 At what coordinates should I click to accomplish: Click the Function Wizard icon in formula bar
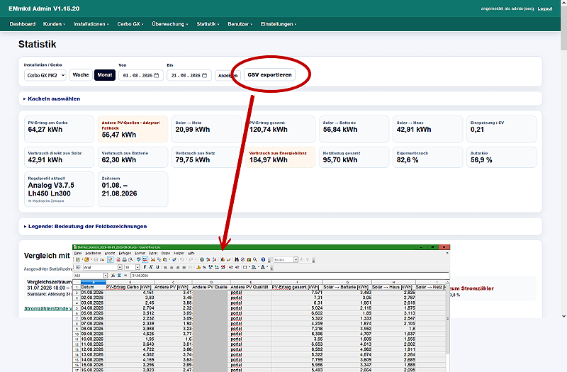point(113,276)
